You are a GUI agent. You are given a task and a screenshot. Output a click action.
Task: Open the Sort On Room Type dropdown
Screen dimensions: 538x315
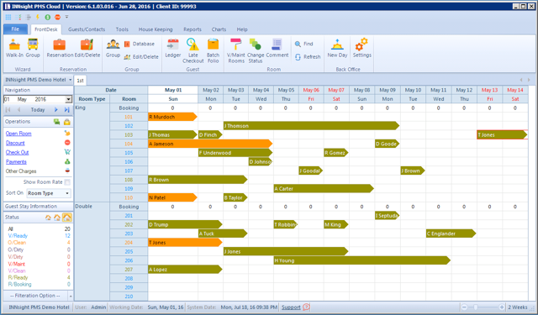pyautogui.click(x=49, y=193)
